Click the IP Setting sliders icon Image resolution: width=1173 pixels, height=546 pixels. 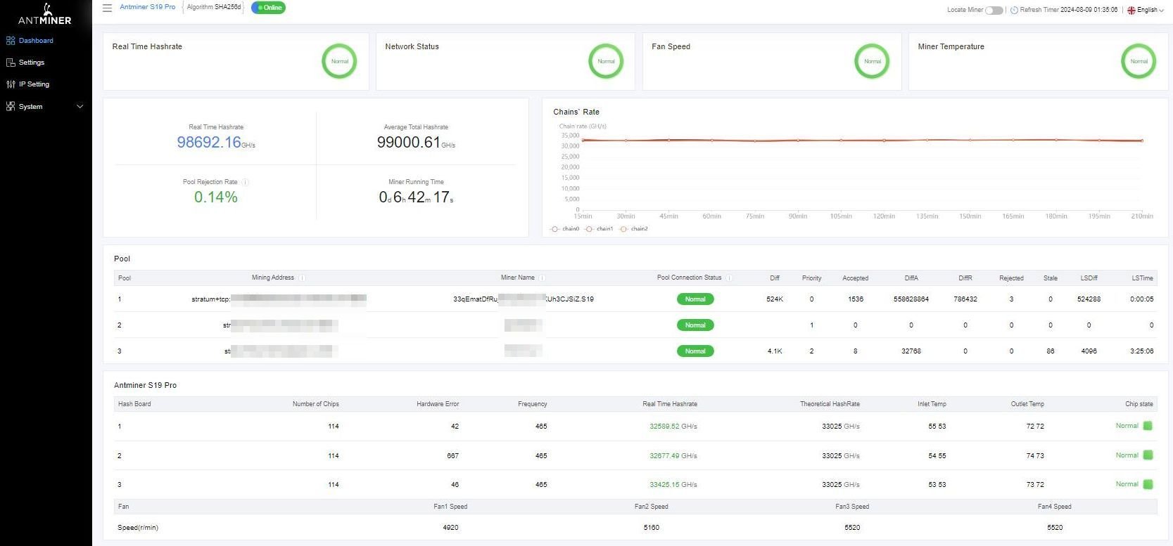(x=11, y=84)
